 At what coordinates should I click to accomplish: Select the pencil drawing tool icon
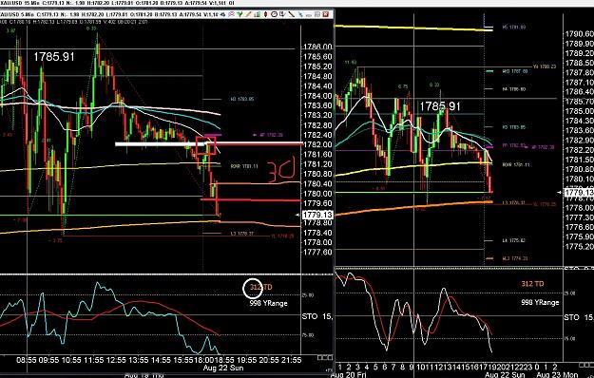coord(248,14)
